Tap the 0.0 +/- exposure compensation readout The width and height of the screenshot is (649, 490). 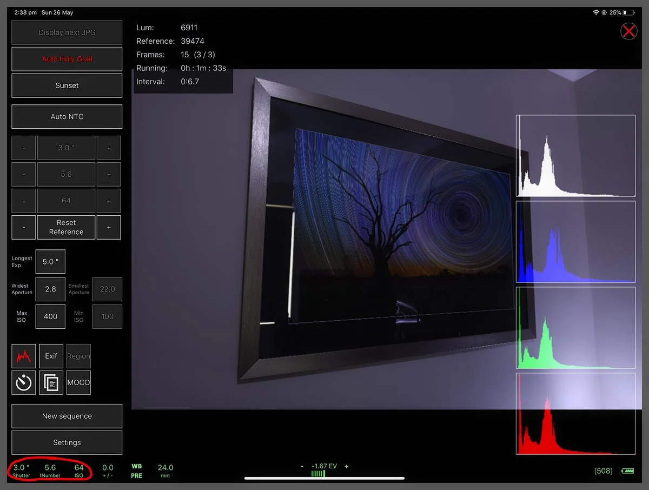click(x=108, y=471)
